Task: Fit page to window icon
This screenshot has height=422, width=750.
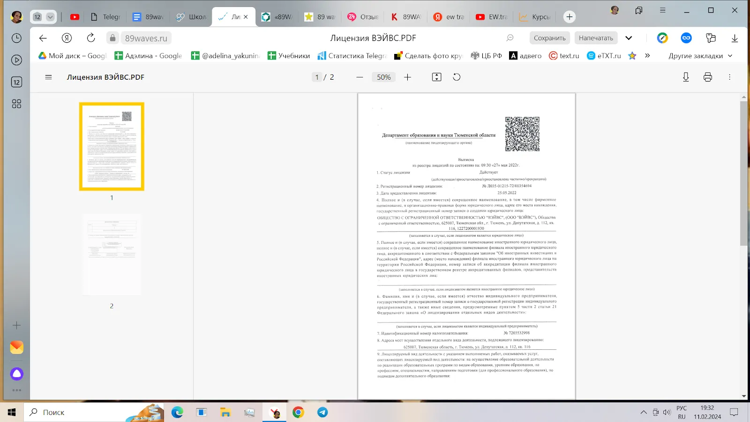Action: point(436,77)
